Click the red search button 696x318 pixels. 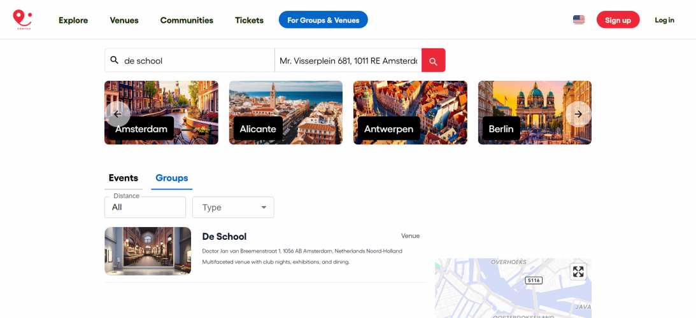pos(433,60)
